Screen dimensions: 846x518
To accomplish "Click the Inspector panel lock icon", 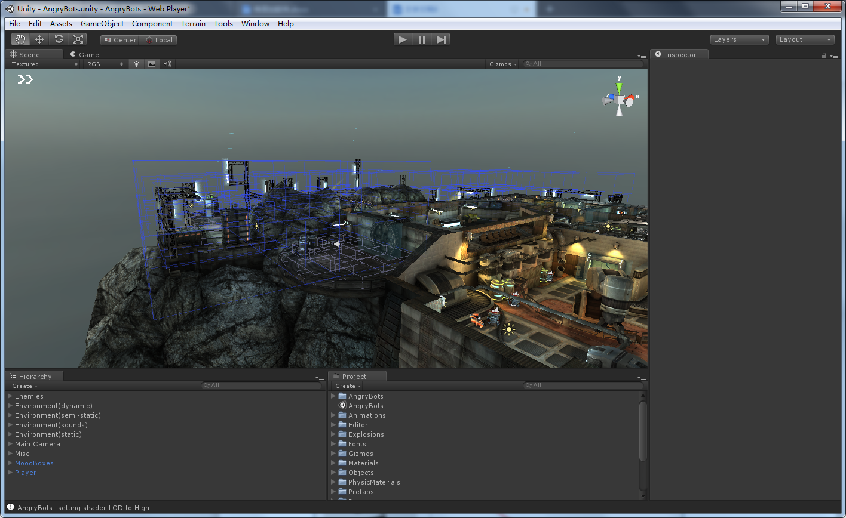I will tap(823, 54).
